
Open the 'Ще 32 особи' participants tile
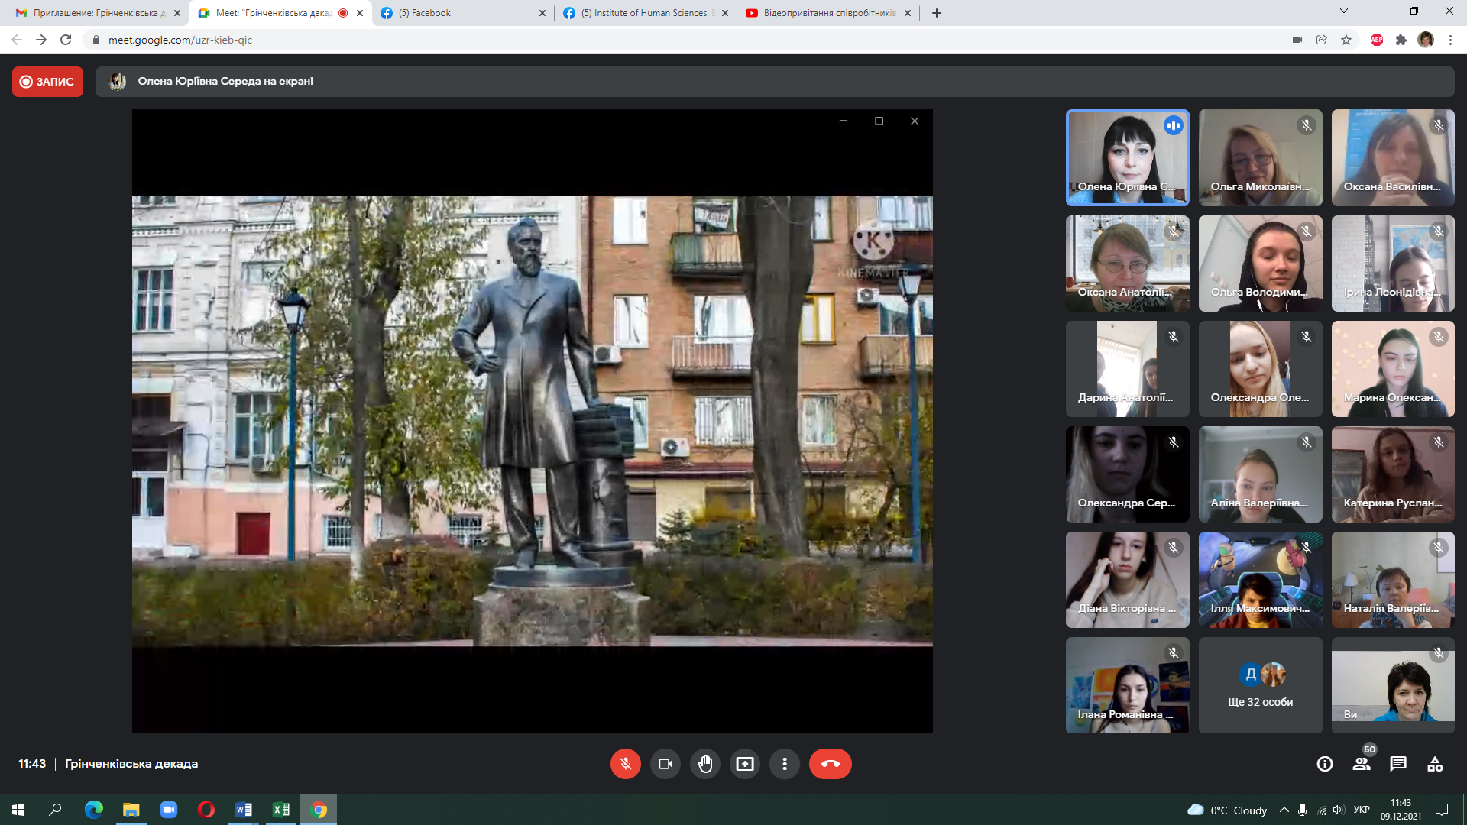tap(1260, 685)
